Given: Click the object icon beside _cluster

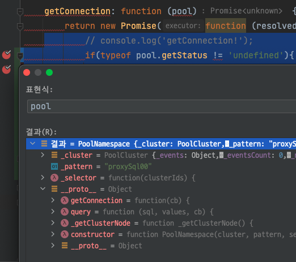Looking at the screenshot, I should pos(54,155).
